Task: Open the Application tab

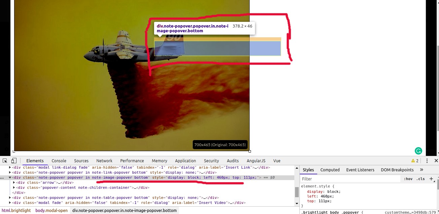Action: (185, 161)
